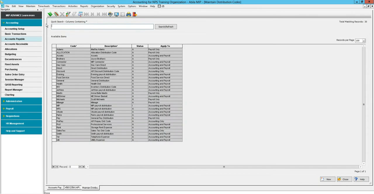
Task: Click the toolbar Previous Record arrow icon
Action: click(x=92, y=14)
